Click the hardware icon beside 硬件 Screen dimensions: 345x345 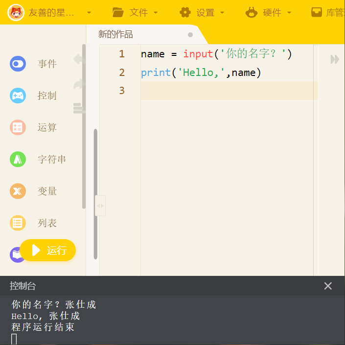pos(252,12)
